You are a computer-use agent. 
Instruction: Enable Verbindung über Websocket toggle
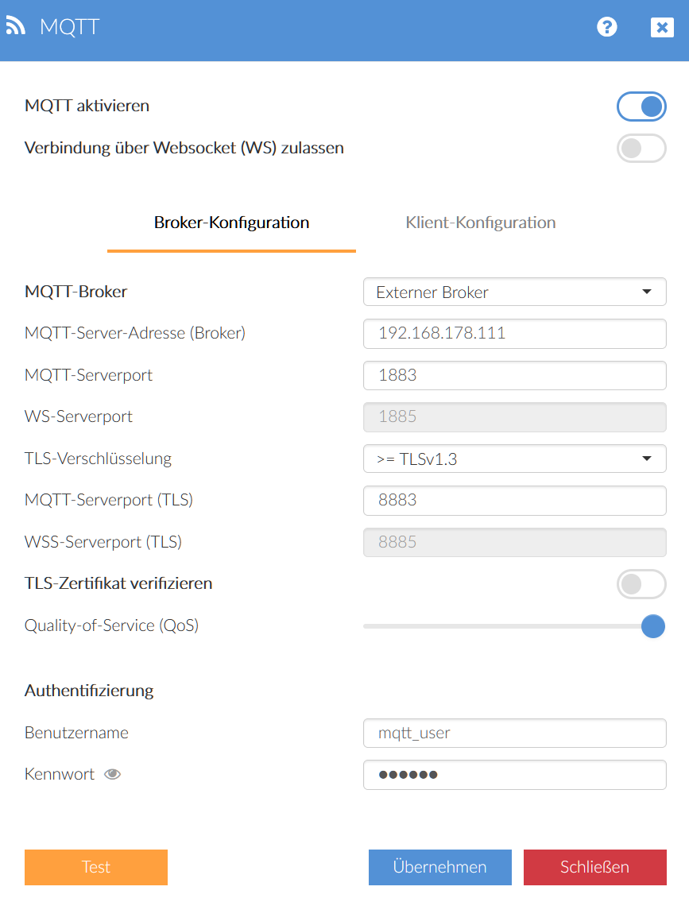641,149
